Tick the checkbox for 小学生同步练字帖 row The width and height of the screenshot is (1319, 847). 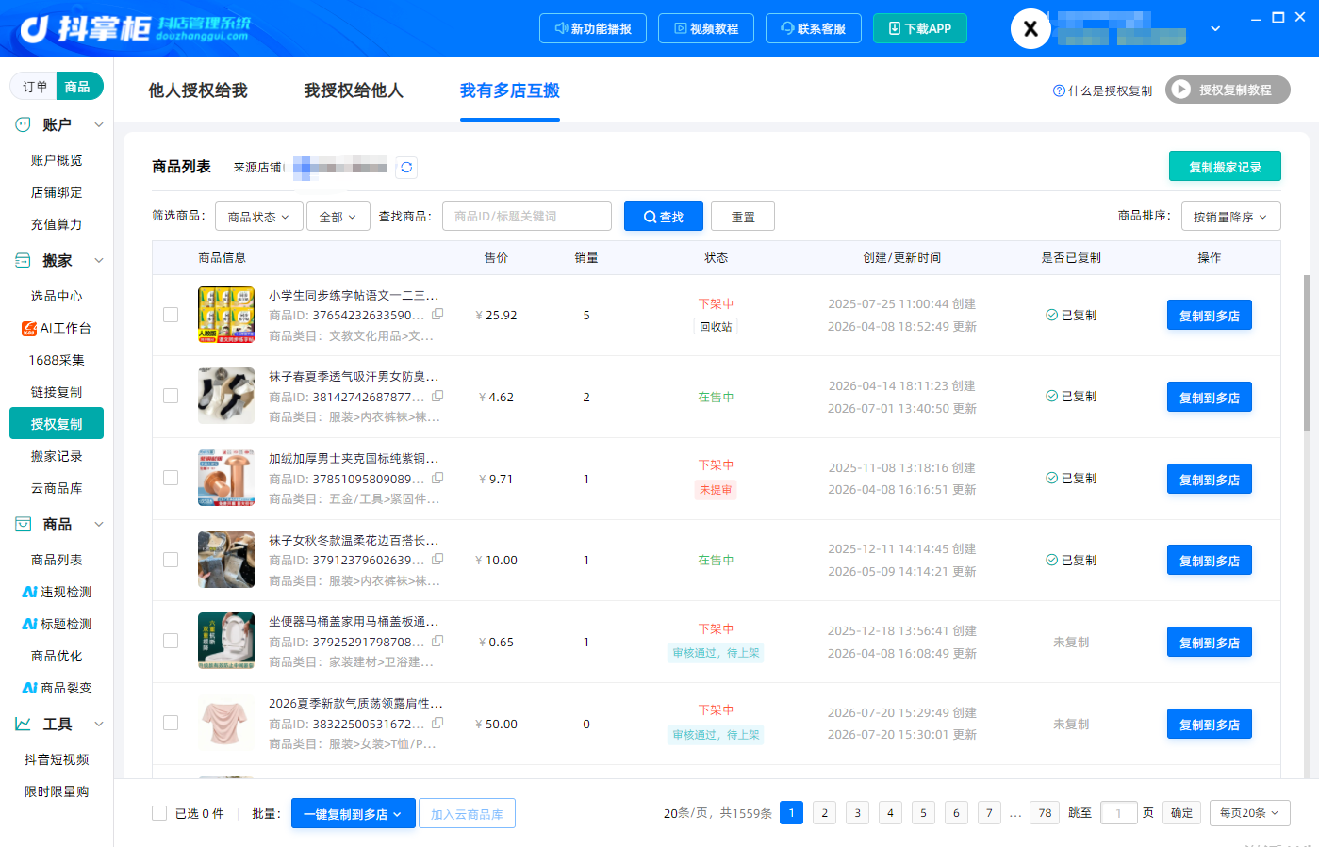171,315
